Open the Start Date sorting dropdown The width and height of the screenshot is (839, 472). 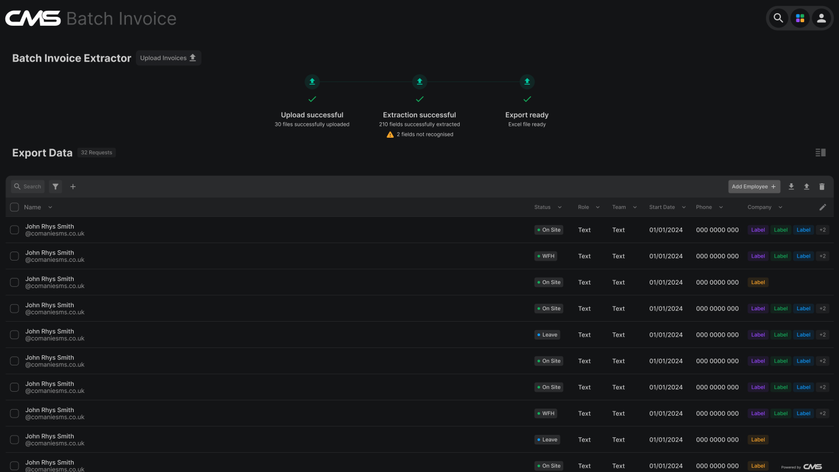coord(683,207)
